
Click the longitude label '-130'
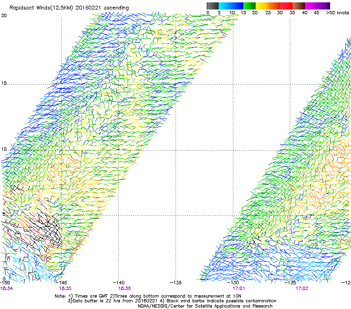pyautogui.click(x=233, y=282)
